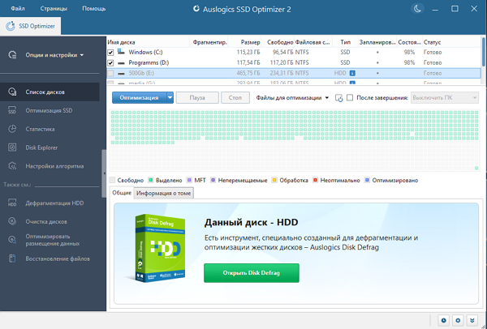Switch to Информация о томе tab
Viewport: 487px width, 329px height.
pyautogui.click(x=164, y=193)
